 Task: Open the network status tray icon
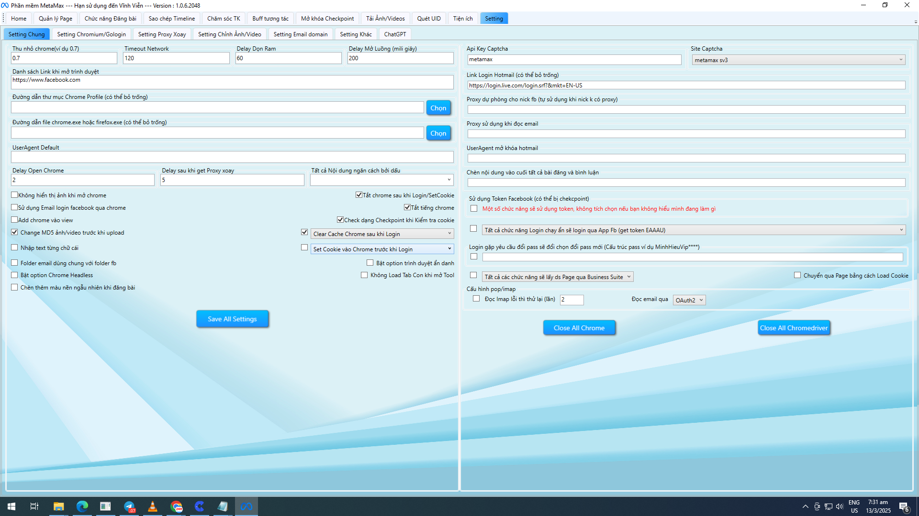pos(829,506)
